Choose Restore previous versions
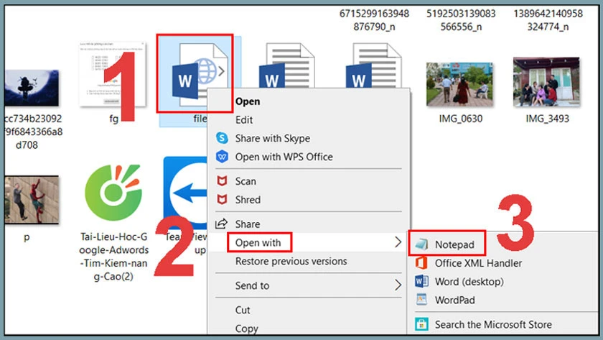The image size is (603, 340). point(291,261)
